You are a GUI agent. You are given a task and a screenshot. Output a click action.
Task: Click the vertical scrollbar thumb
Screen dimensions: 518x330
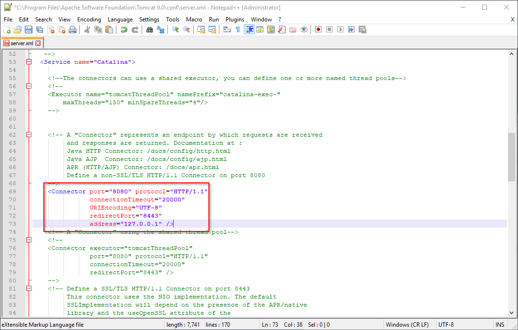[512, 157]
